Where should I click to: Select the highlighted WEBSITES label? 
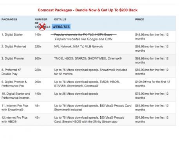[61, 27]
